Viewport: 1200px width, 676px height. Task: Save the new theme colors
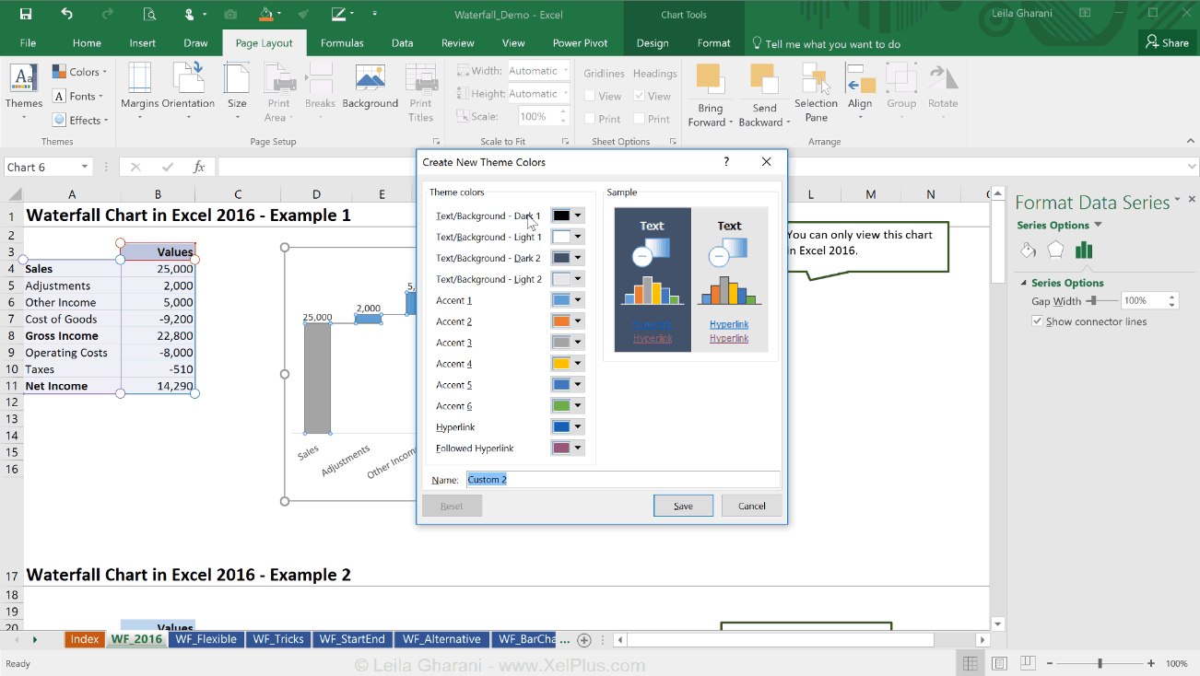click(683, 505)
